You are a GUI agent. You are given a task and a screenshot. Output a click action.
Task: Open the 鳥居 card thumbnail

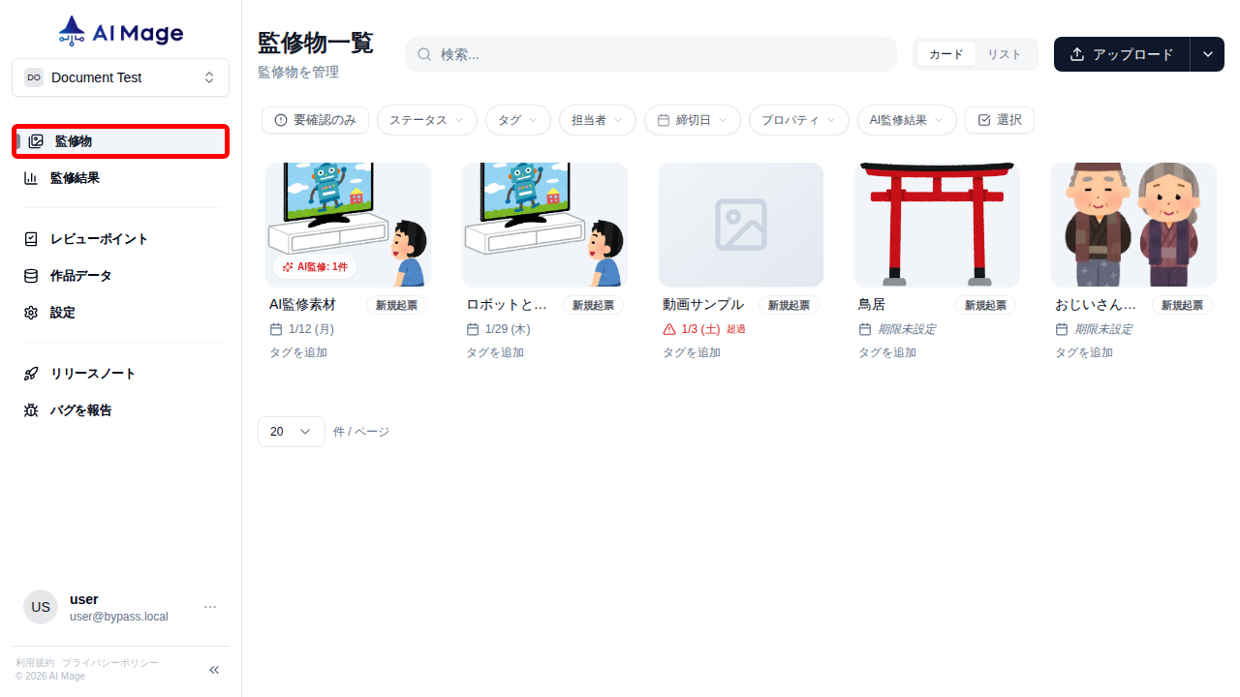[x=937, y=224]
